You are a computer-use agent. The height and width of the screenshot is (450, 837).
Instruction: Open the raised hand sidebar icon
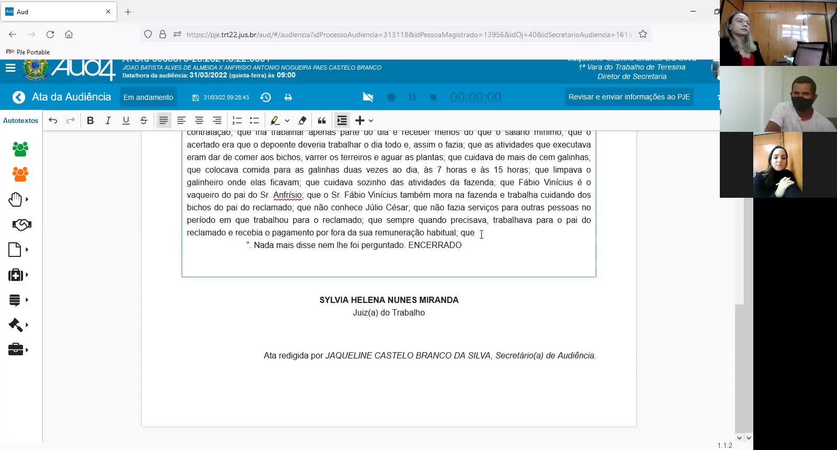tap(15, 199)
